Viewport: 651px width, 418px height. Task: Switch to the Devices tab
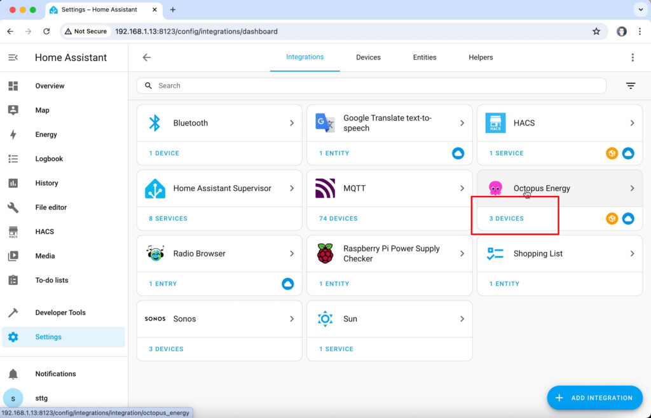tap(368, 57)
